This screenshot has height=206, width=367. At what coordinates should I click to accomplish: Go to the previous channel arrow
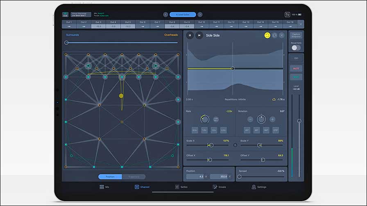coord(165,14)
